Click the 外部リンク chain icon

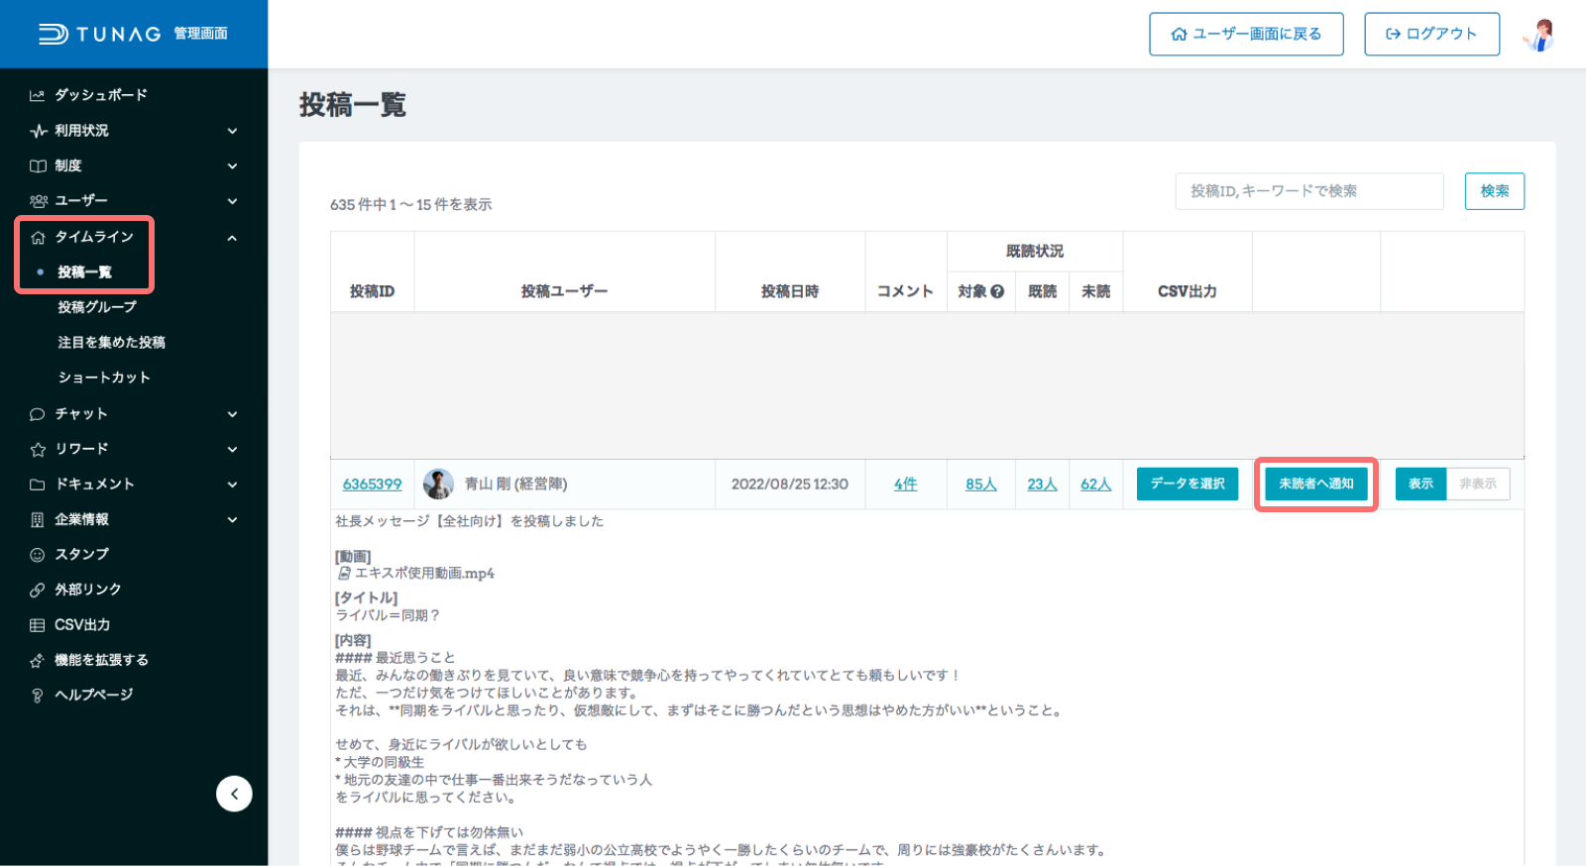click(x=38, y=590)
